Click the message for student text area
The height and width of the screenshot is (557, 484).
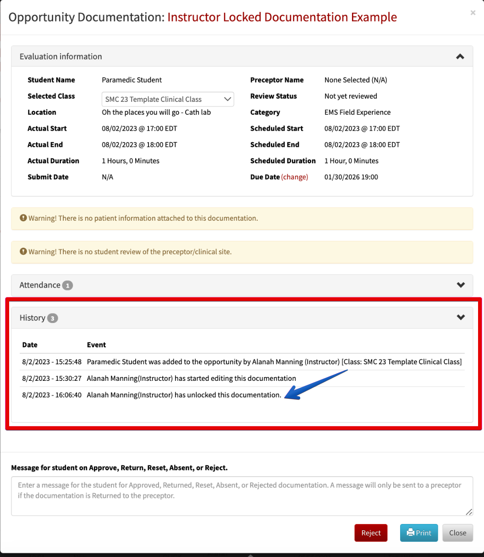(242, 496)
